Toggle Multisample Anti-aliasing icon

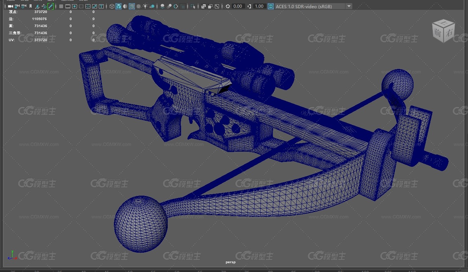(x=176, y=6)
